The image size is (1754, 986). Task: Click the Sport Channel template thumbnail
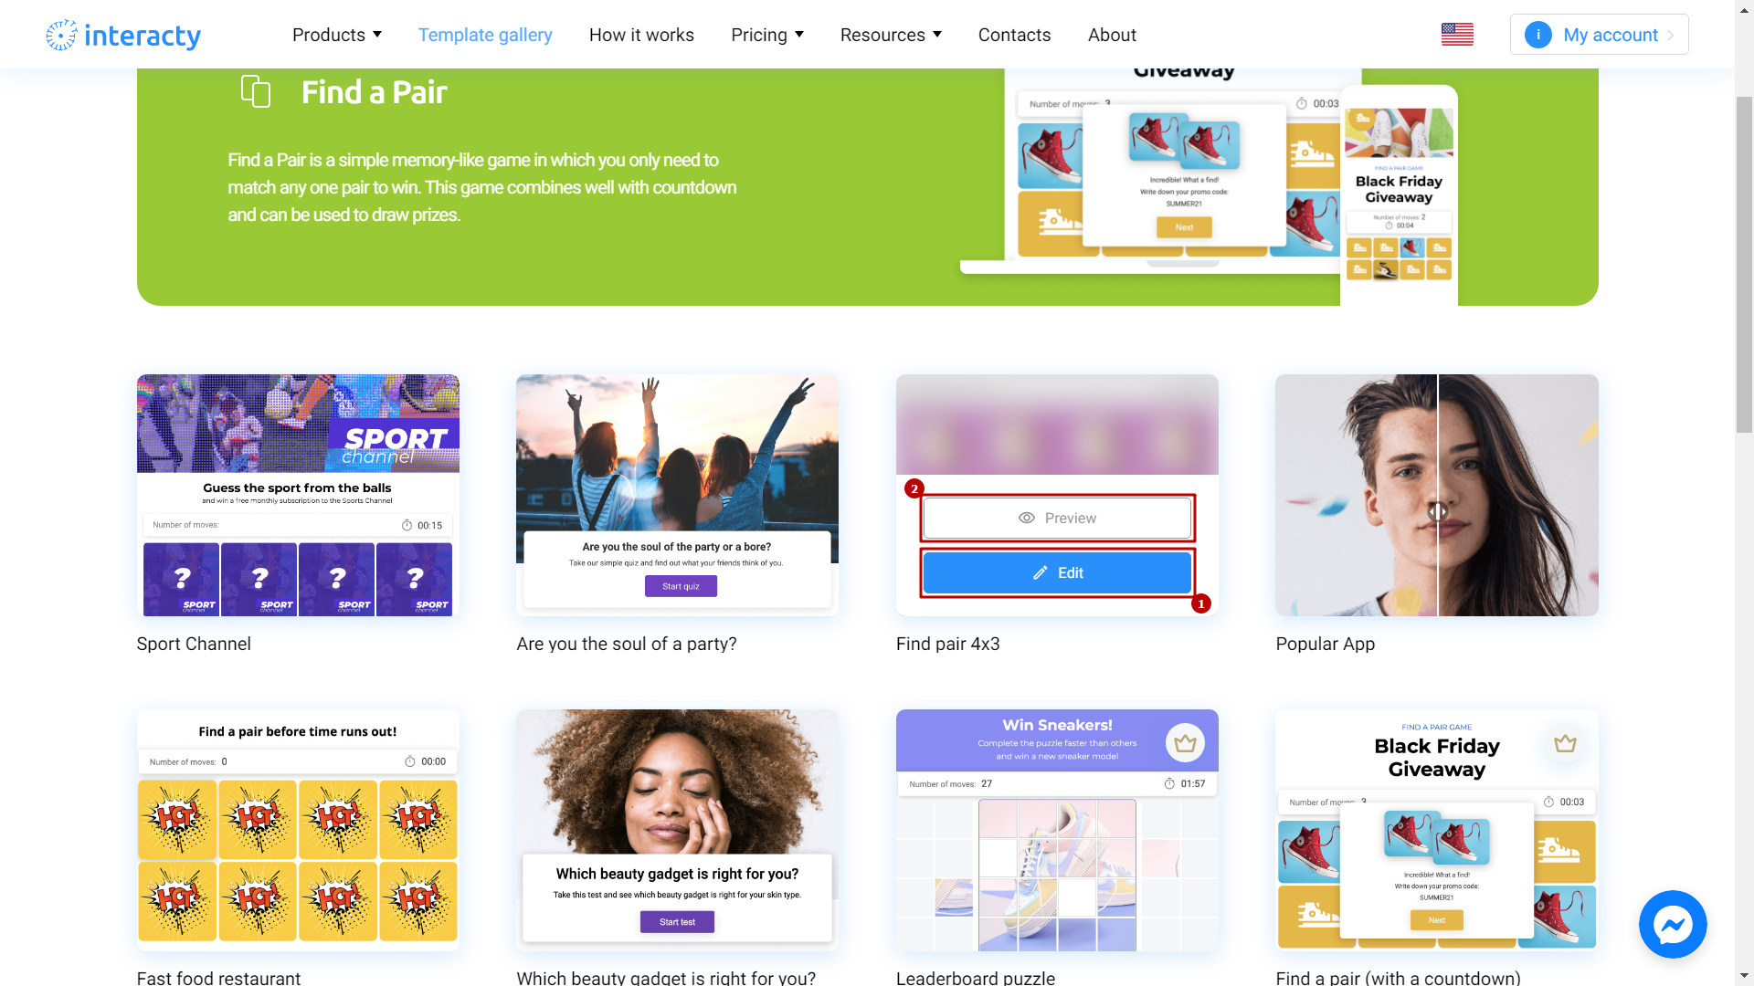pos(298,495)
